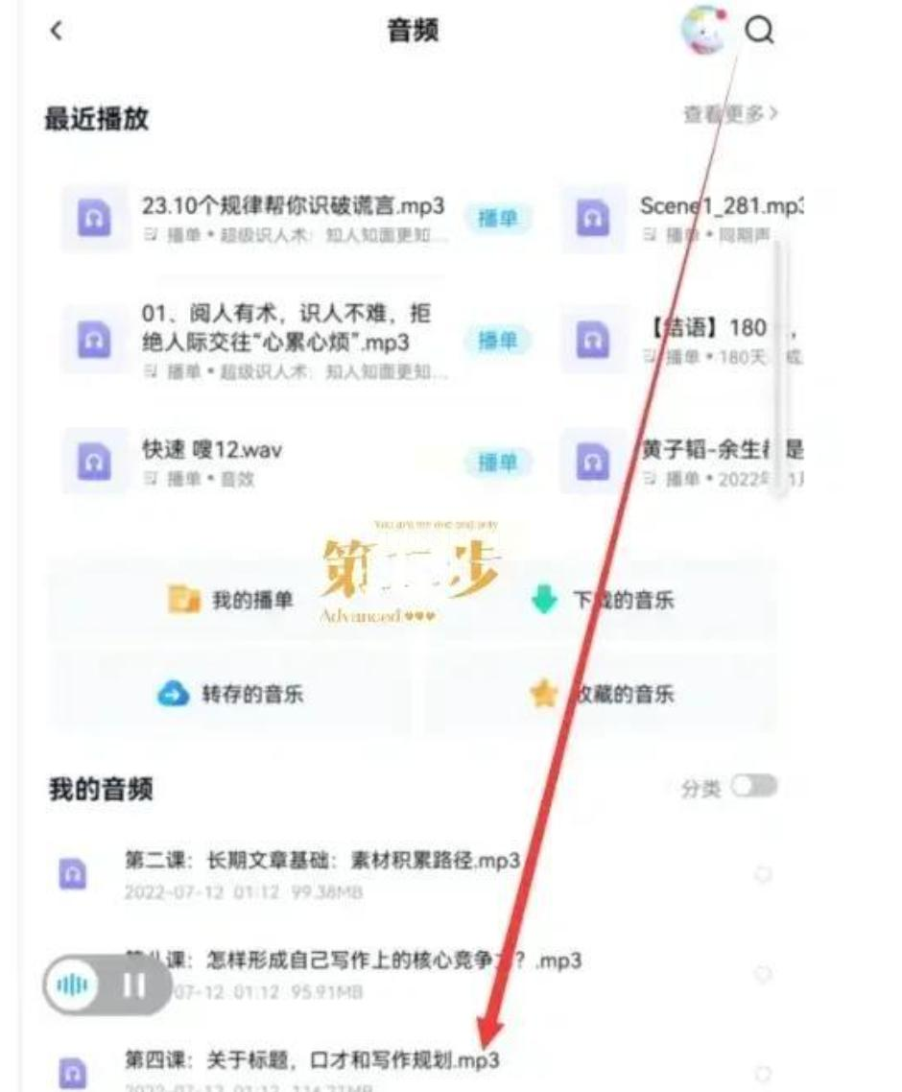Expand recent plays via 查看更多
This screenshot has width=902, height=1092.
click(730, 113)
